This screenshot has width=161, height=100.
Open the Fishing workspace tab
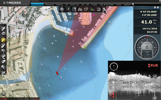coord(59,5)
